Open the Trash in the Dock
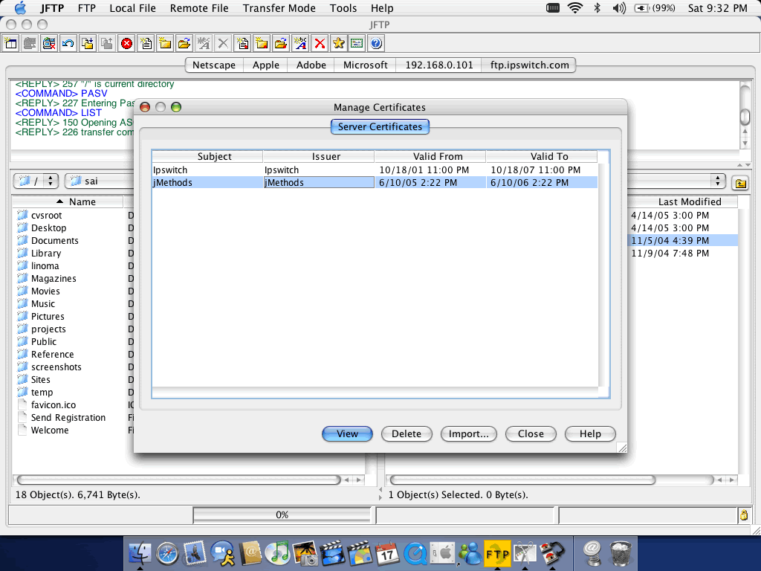Image resolution: width=761 pixels, height=571 pixels. [621, 552]
